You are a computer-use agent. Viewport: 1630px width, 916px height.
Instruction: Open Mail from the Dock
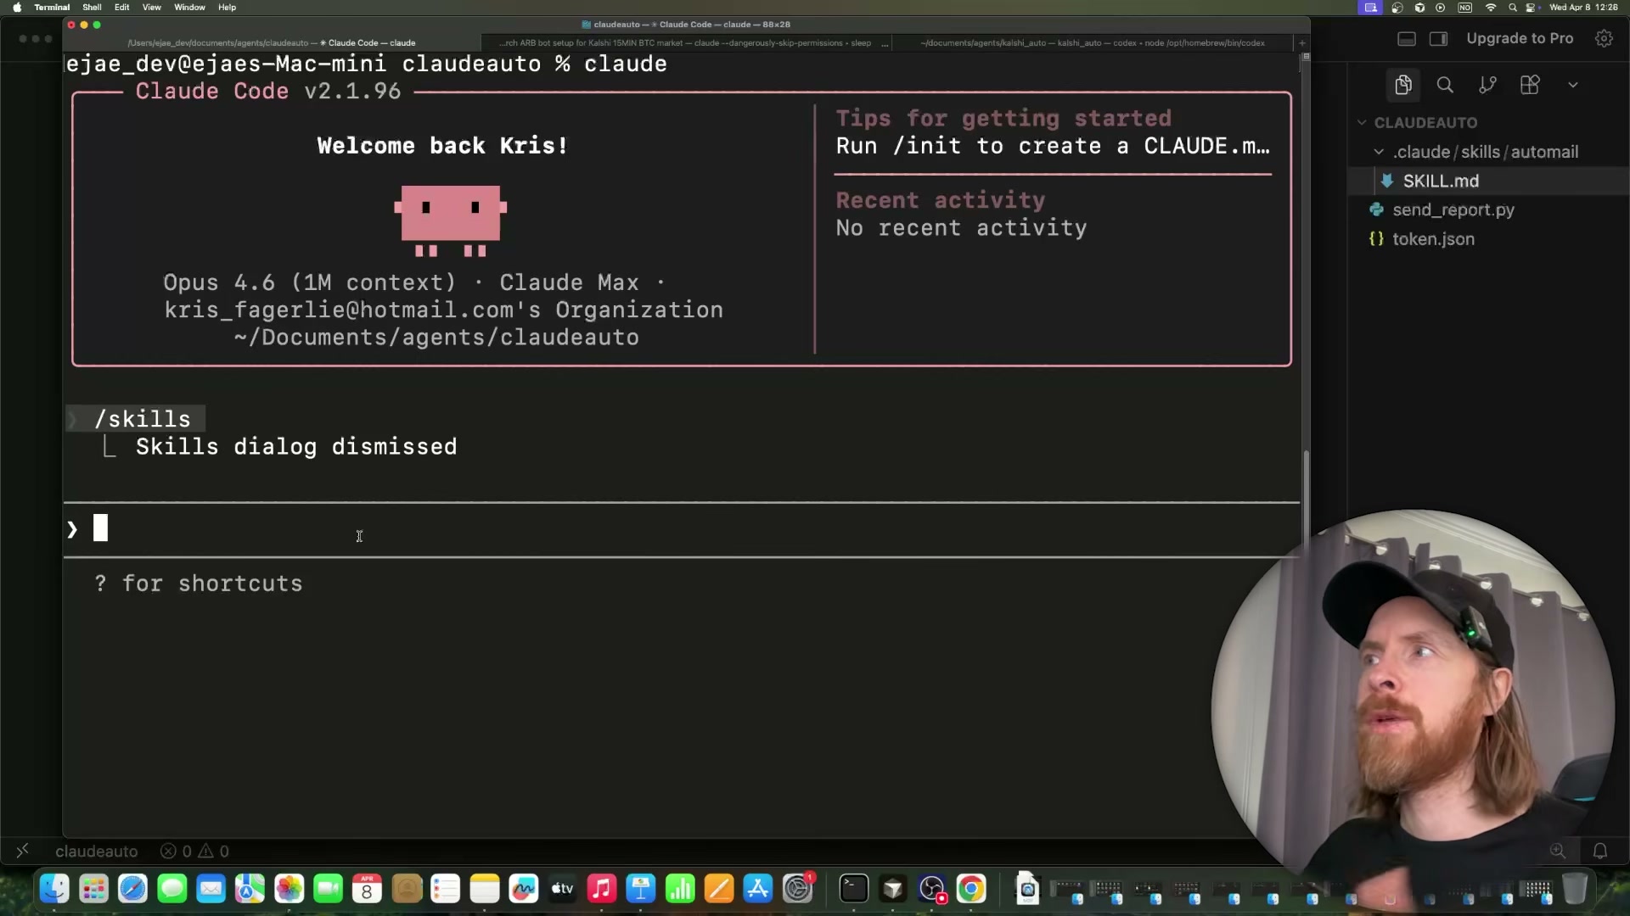[211, 889]
